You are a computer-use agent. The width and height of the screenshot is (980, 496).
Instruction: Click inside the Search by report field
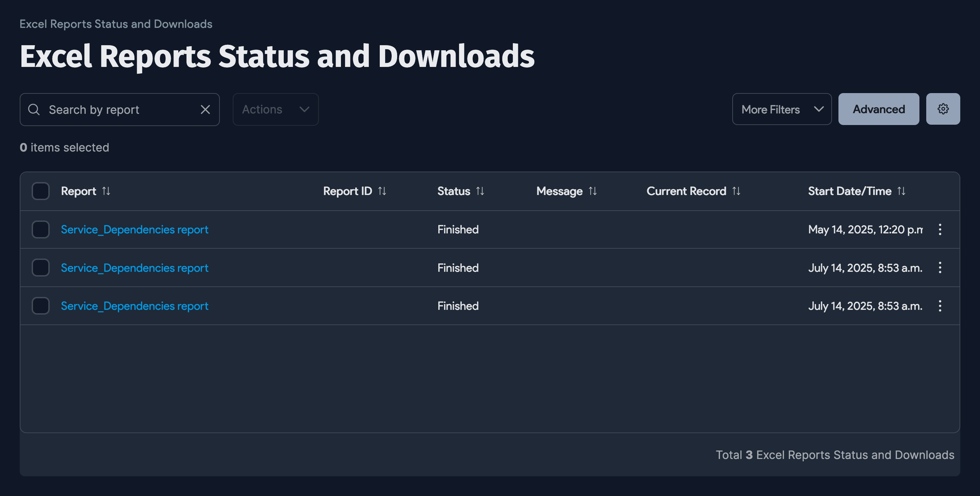[114, 109]
